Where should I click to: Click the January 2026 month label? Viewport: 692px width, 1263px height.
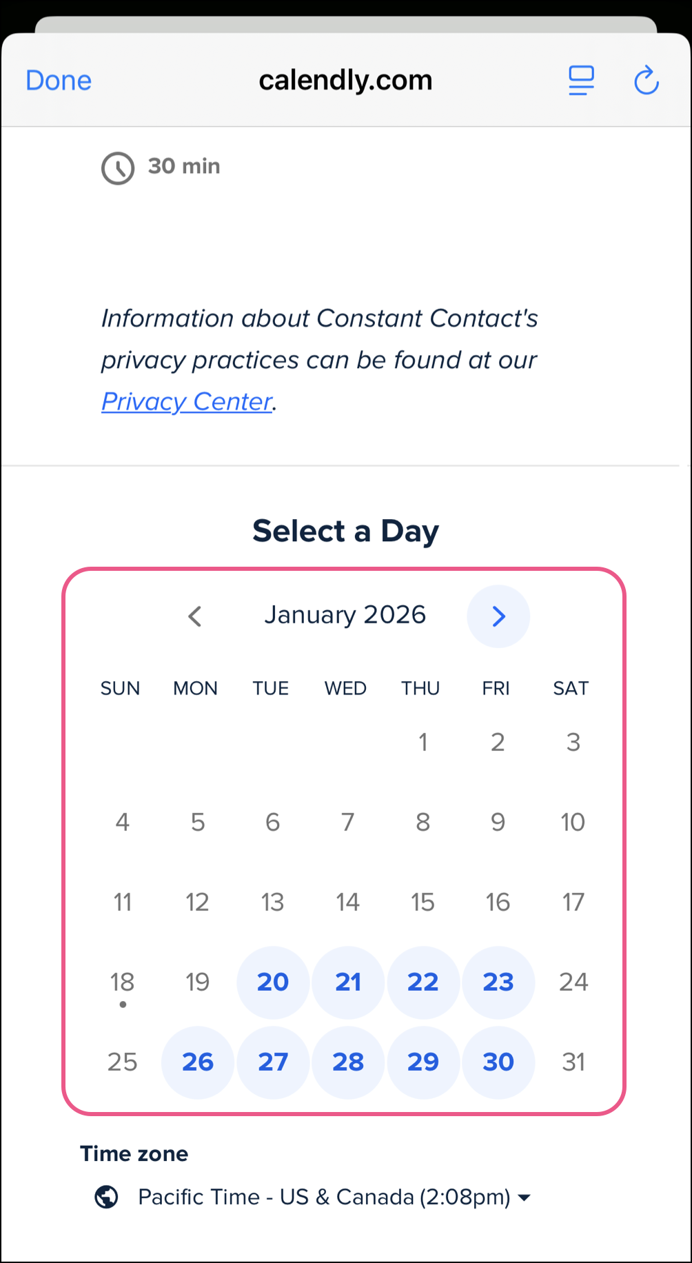tap(345, 615)
